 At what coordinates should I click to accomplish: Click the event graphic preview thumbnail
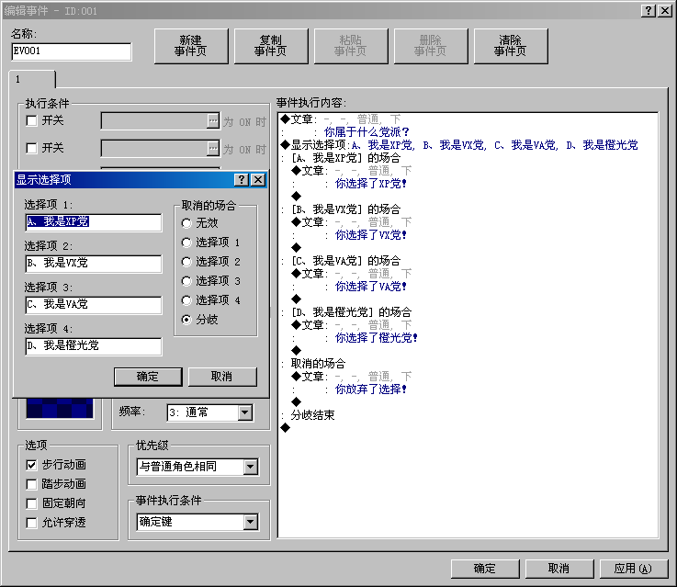tap(60, 408)
